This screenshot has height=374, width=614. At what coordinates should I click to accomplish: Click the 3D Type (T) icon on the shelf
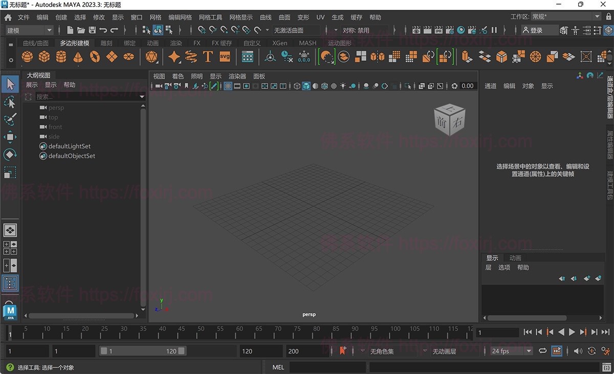(208, 56)
